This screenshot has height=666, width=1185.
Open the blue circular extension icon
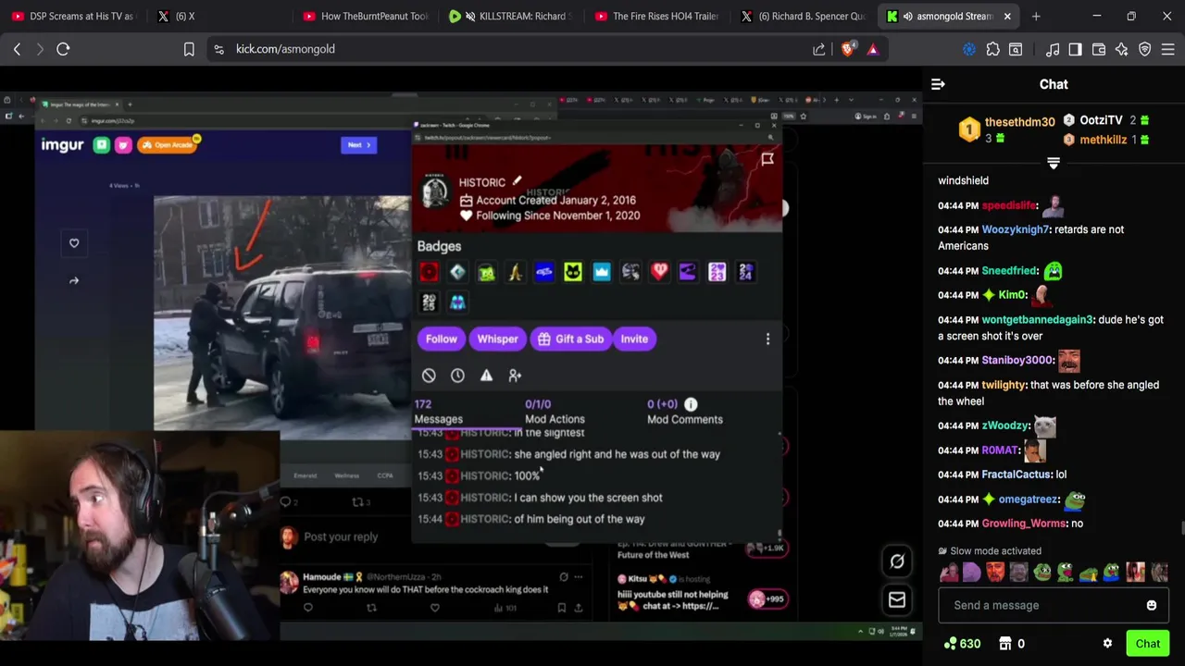pyautogui.click(x=969, y=49)
